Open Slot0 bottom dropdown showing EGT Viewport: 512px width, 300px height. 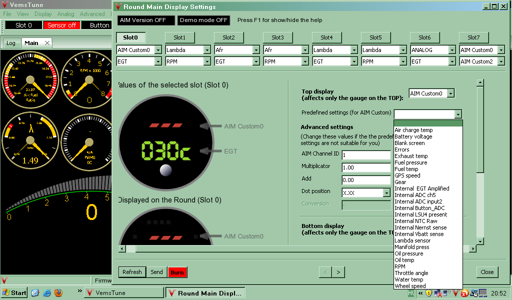139,61
